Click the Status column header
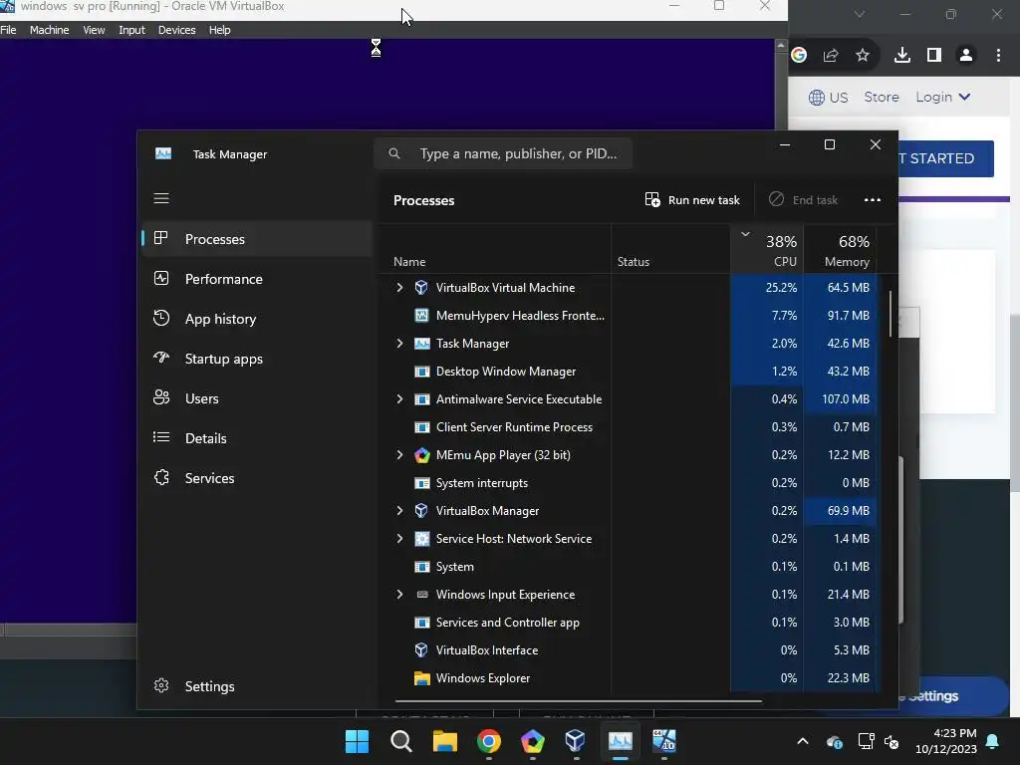Viewport: 1020px width, 765px height. 670,250
